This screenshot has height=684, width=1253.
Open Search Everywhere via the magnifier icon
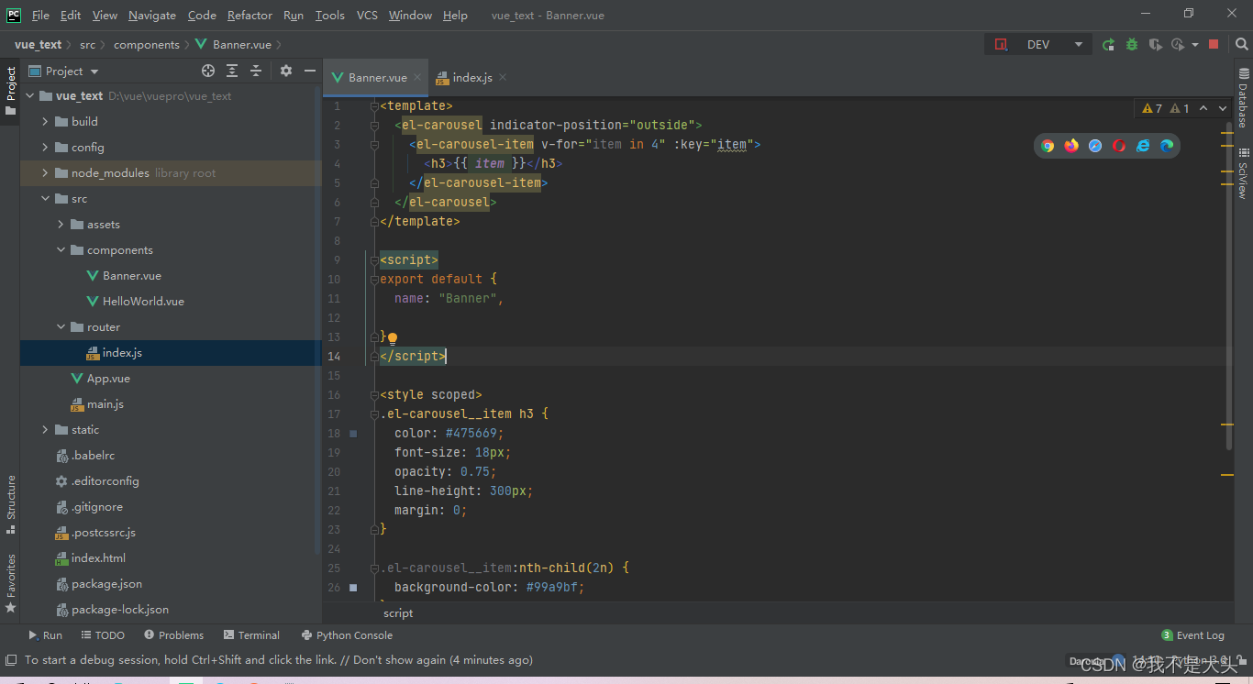pos(1242,44)
